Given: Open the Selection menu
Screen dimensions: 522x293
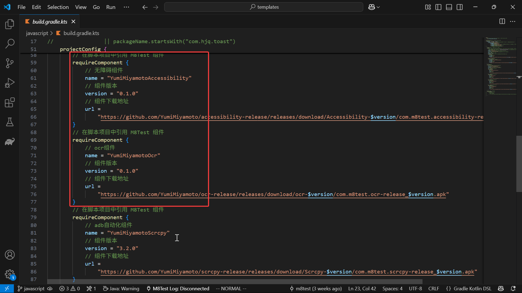Looking at the screenshot, I should click(58, 7).
